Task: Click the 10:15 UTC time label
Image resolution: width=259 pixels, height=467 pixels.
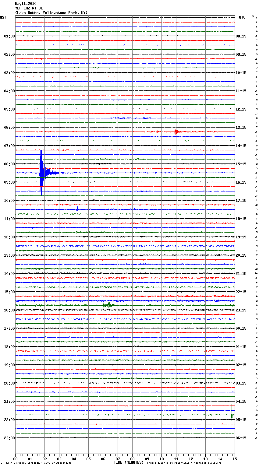Action: [x=241, y=73]
